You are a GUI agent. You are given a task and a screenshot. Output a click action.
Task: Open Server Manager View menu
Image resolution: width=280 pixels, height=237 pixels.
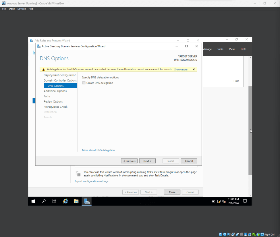[231, 49]
